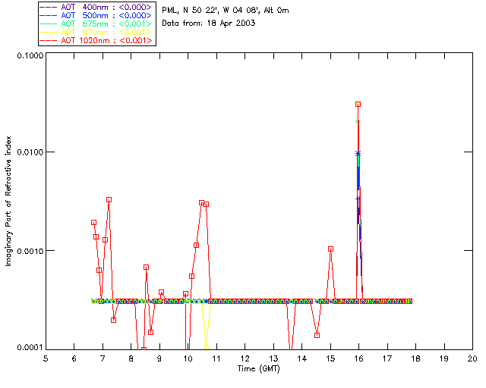Click the 'Time (GMT)' axis label

coord(259,369)
